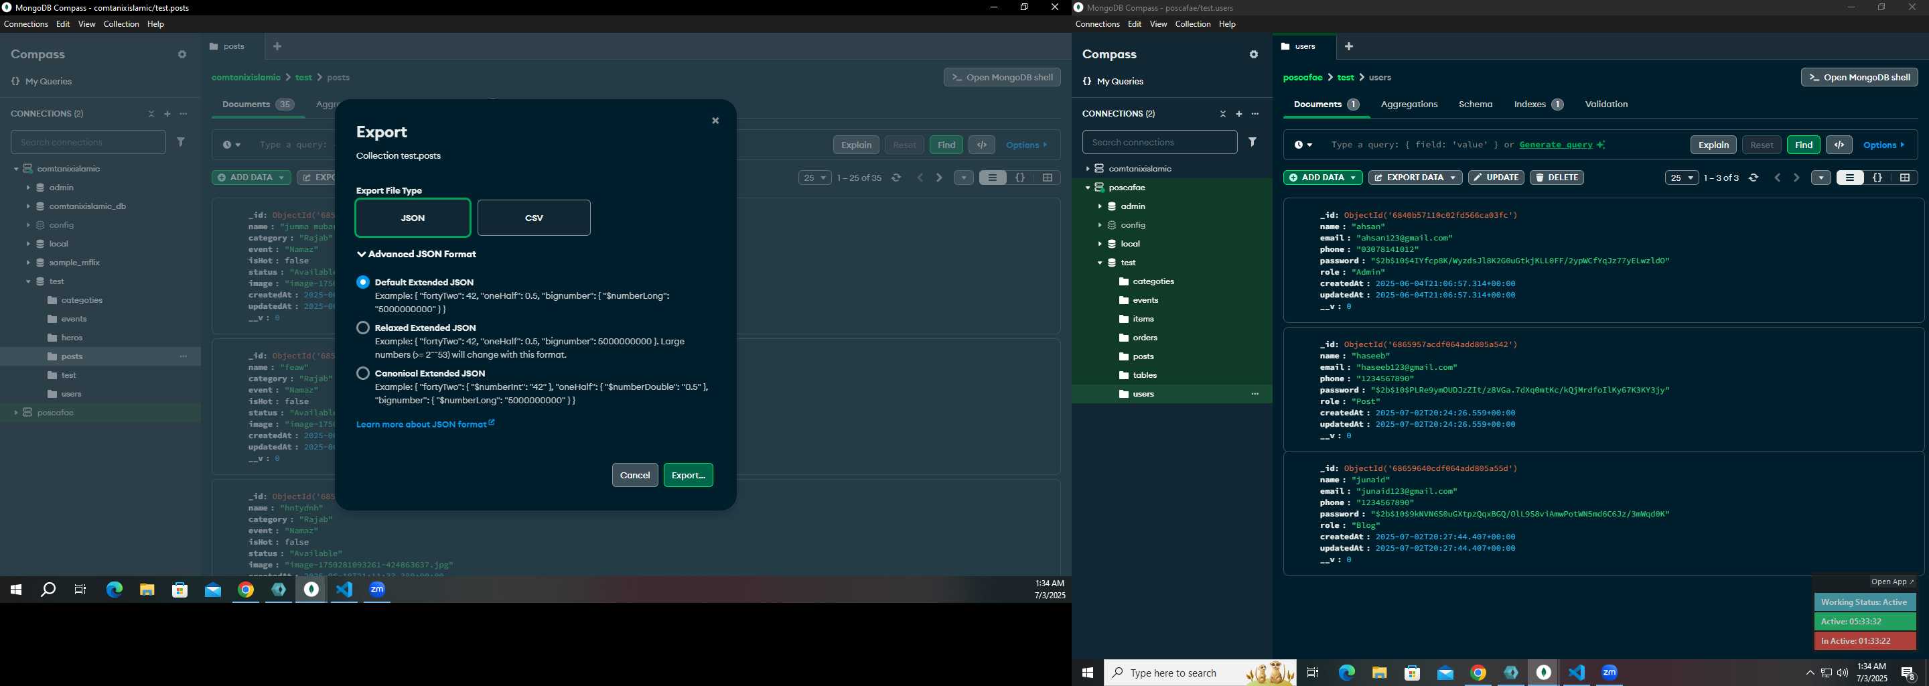The width and height of the screenshot is (1929, 686).
Task: Open ADD DATA dropdown in users view
Action: point(1322,178)
